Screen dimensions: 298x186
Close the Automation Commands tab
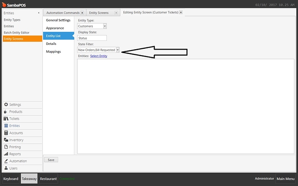[82, 13]
